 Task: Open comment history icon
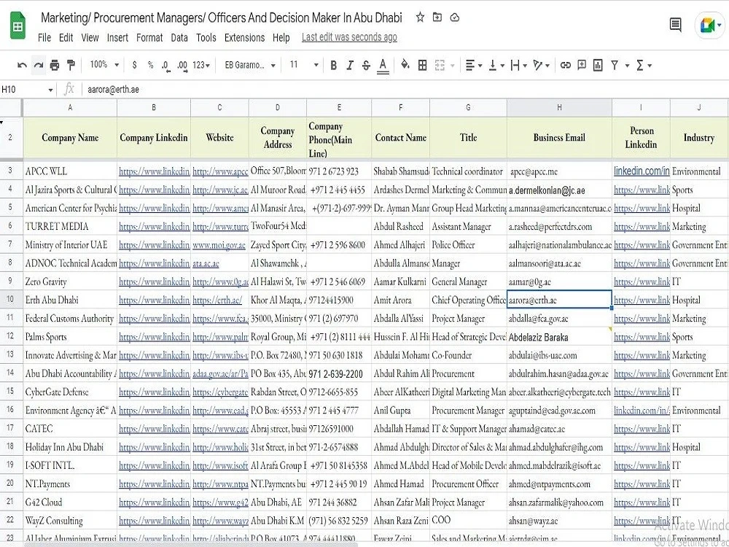[676, 25]
